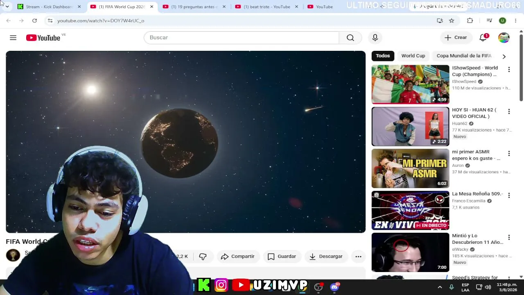Go to the YouTube home logo
Screen dimensions: 524x295
(43, 38)
